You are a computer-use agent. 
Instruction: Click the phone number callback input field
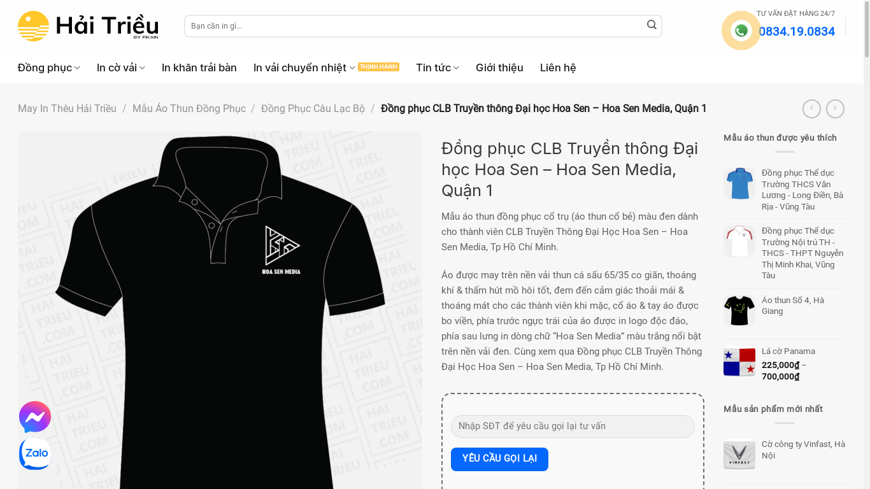[x=573, y=427]
